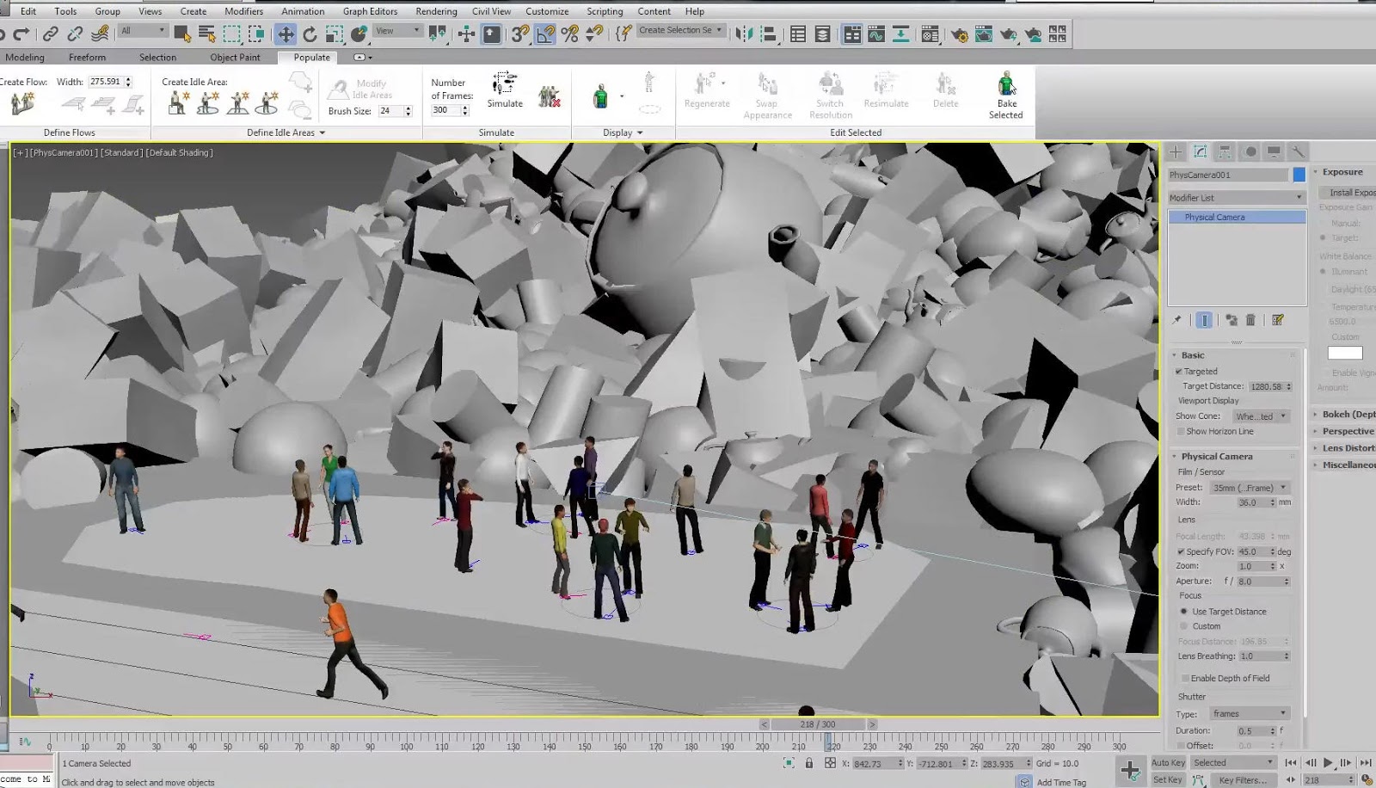Image resolution: width=1376 pixels, height=788 pixels.
Task: Toggle the selection lock padlock icon
Action: tap(808, 763)
